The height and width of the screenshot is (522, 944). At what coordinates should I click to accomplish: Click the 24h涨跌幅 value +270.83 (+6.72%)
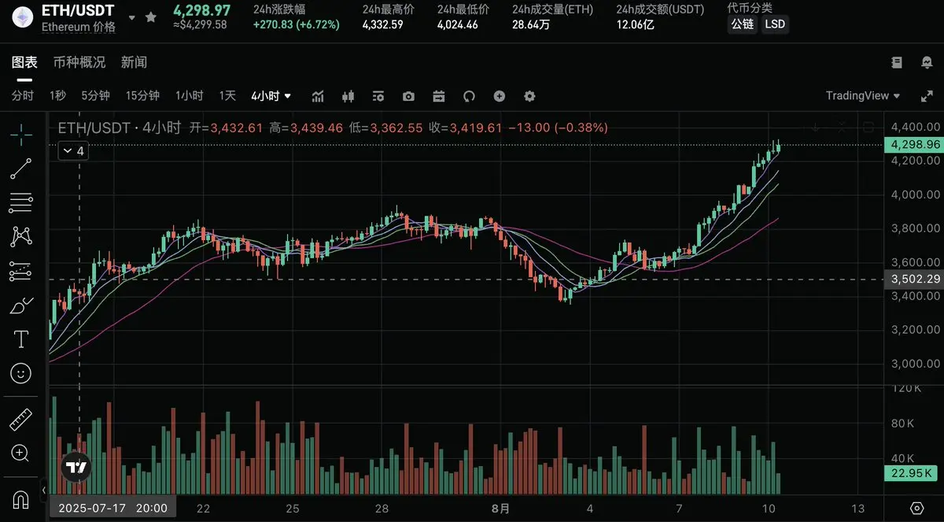[x=297, y=24]
